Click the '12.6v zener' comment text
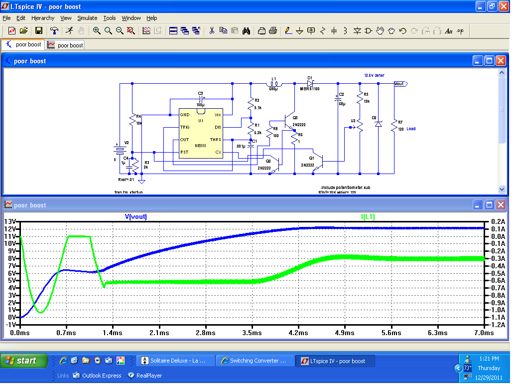Screen dimensions: 519x384 (375, 75)
